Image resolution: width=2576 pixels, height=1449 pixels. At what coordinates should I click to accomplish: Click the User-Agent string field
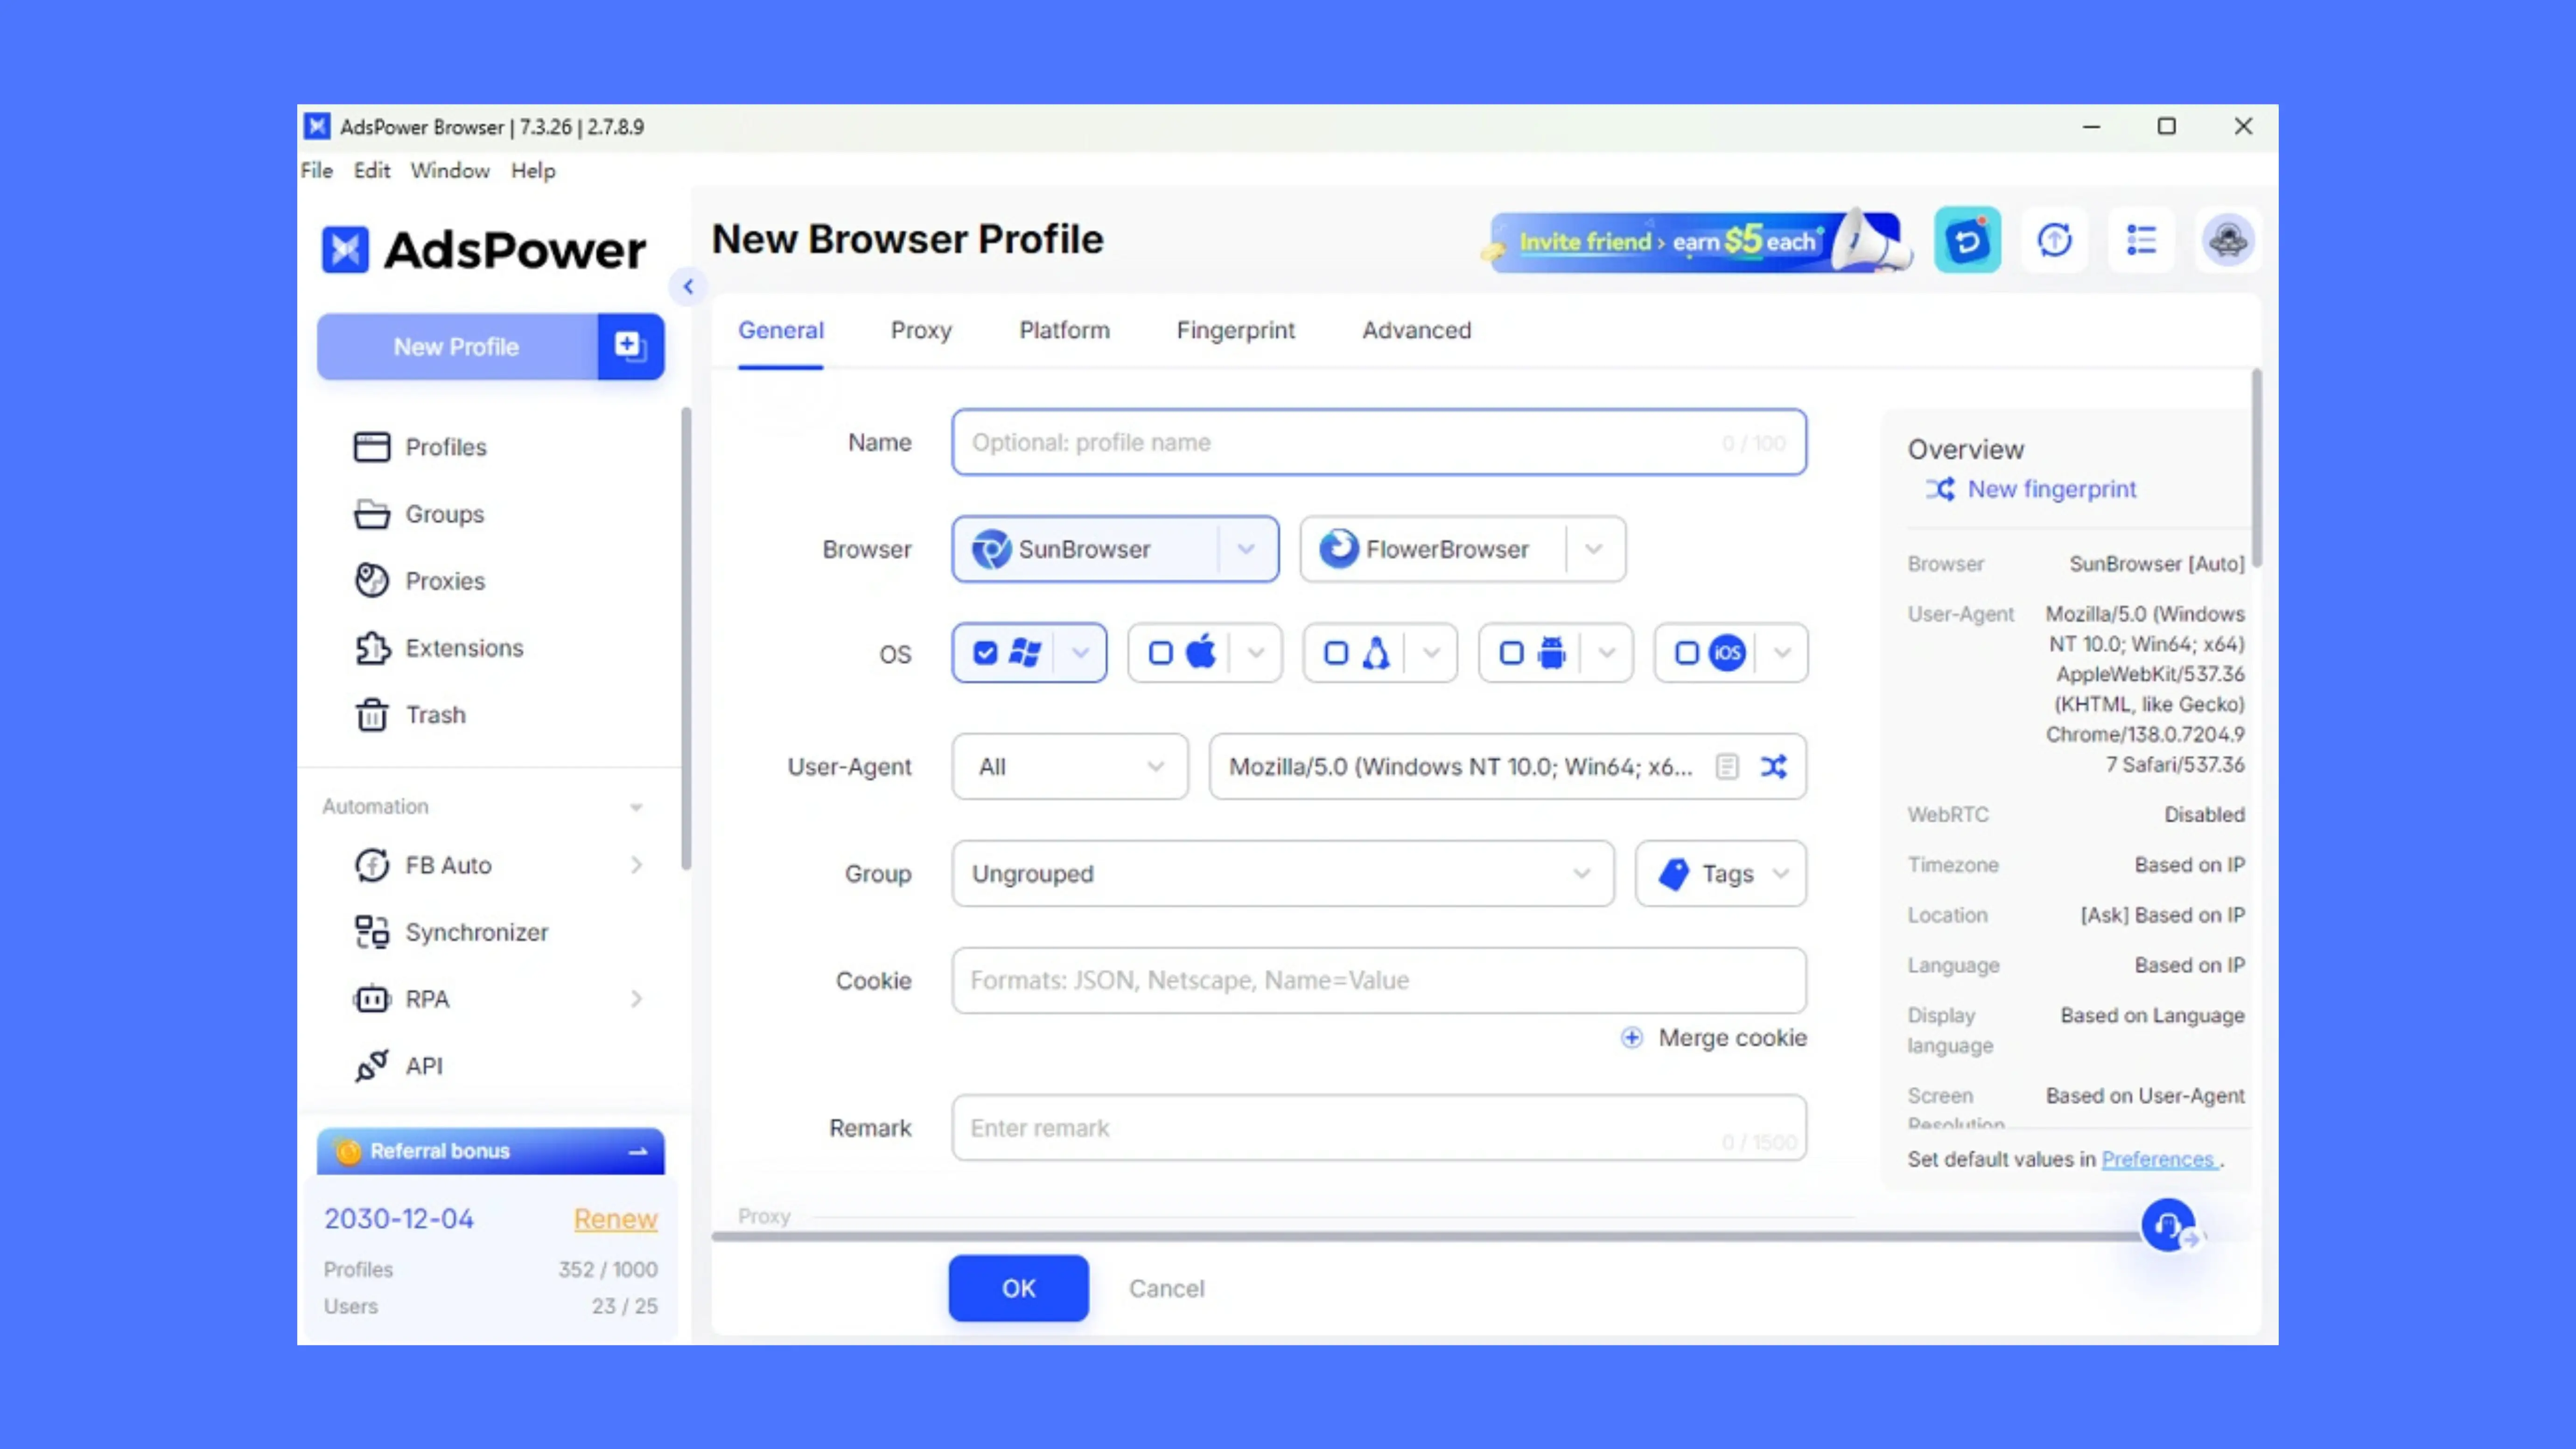coord(1460,767)
